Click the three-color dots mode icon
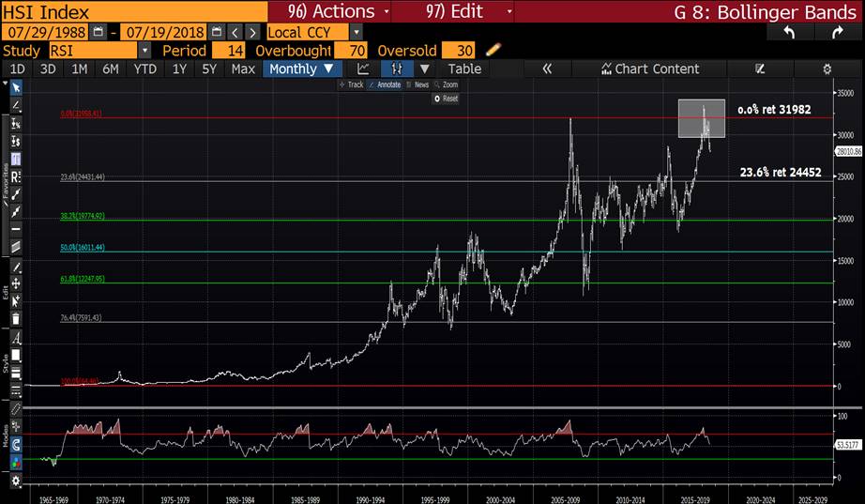Viewport: 865px width, 504px height. coord(16,463)
